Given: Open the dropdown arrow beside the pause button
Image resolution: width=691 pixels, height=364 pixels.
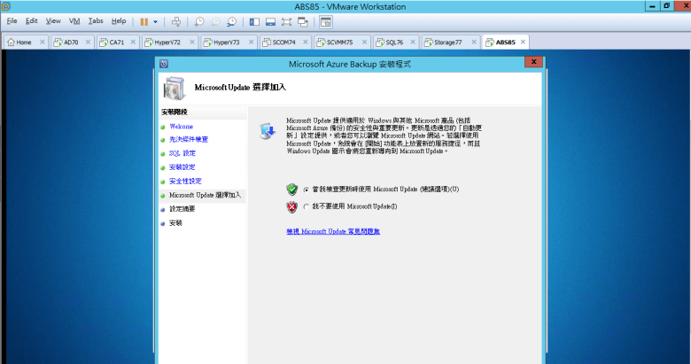Looking at the screenshot, I should tap(156, 20).
